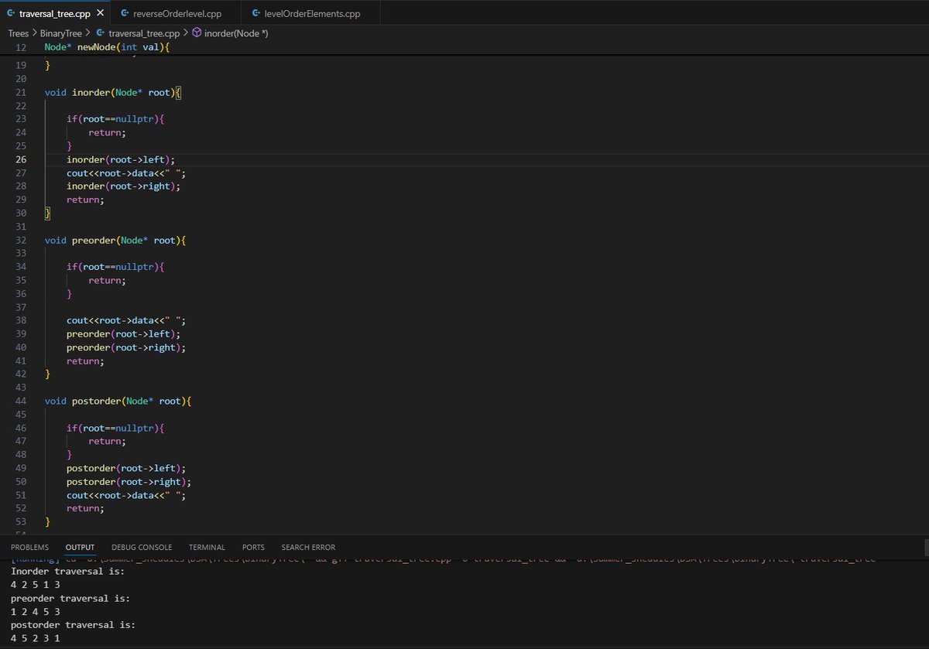Click C++ file icon on reverseOrderlevel.cpp tab
This screenshot has width=929, height=649.
tap(125, 14)
